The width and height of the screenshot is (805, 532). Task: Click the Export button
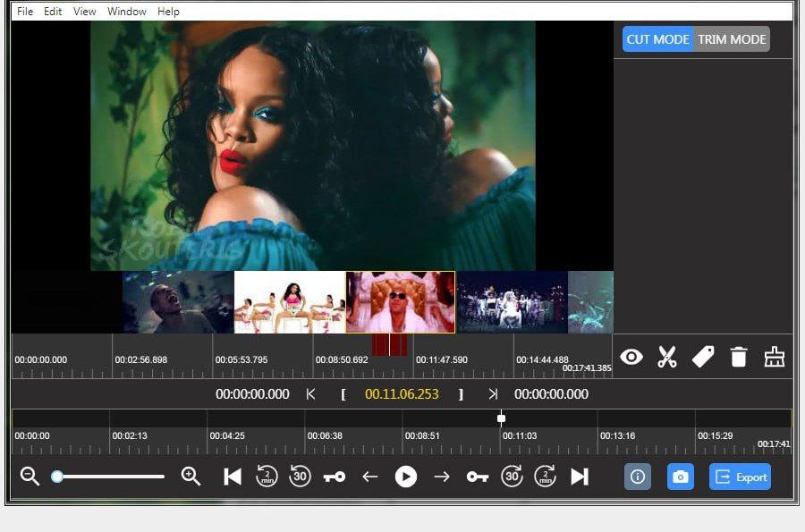[740, 477]
